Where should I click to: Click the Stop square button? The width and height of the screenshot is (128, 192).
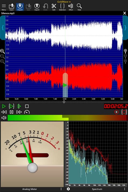(x=27, y=106)
